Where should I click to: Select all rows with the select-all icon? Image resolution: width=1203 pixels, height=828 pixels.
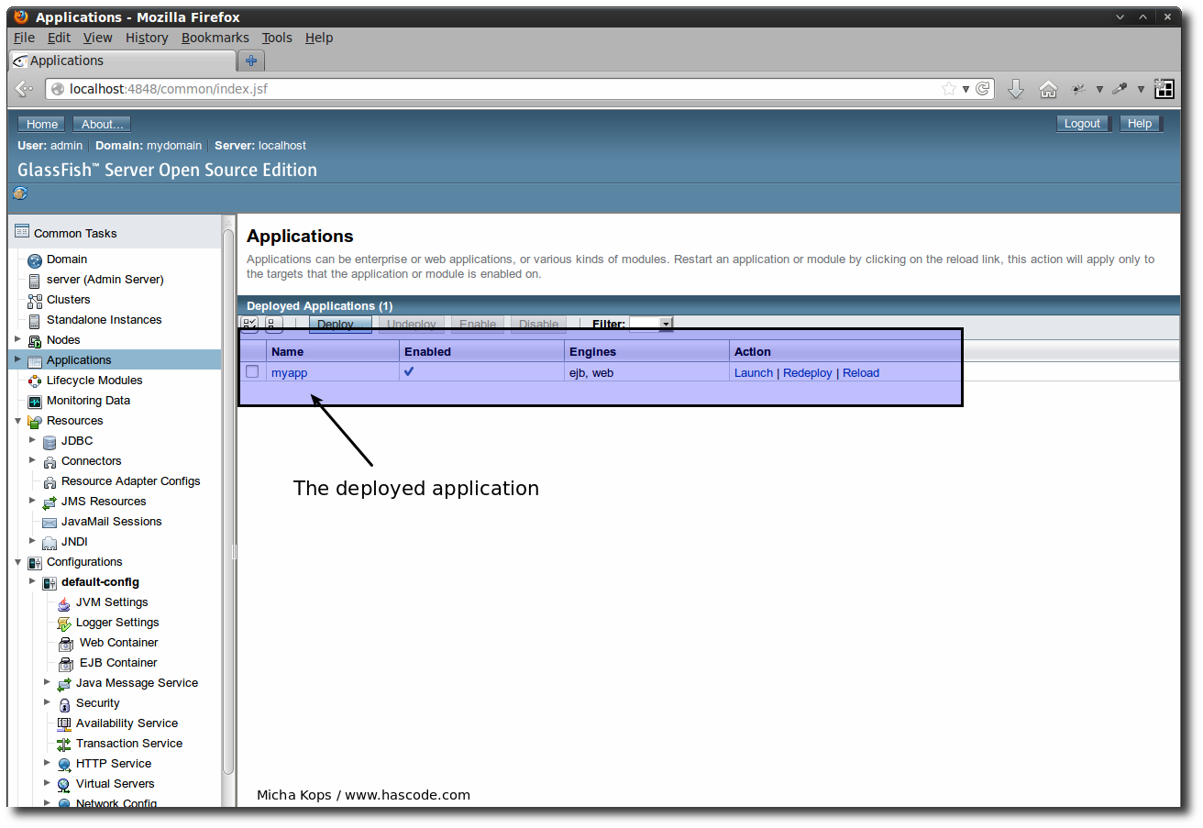(x=248, y=324)
